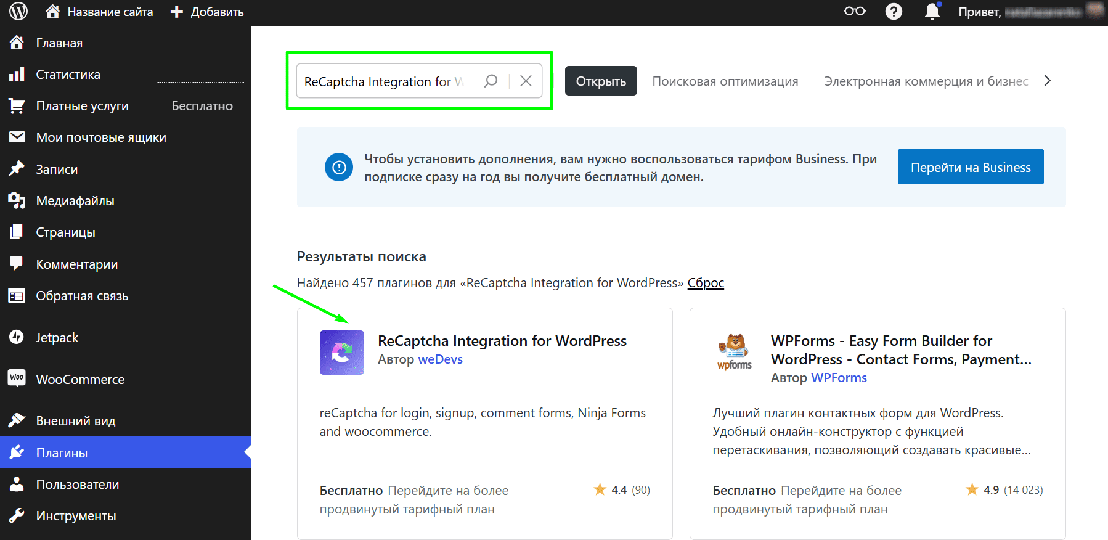Click the 4.9 (14 023) rating text
The image size is (1108, 540).
pos(1004,489)
